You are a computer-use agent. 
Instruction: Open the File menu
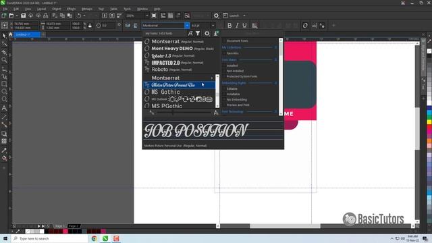click(x=5, y=9)
